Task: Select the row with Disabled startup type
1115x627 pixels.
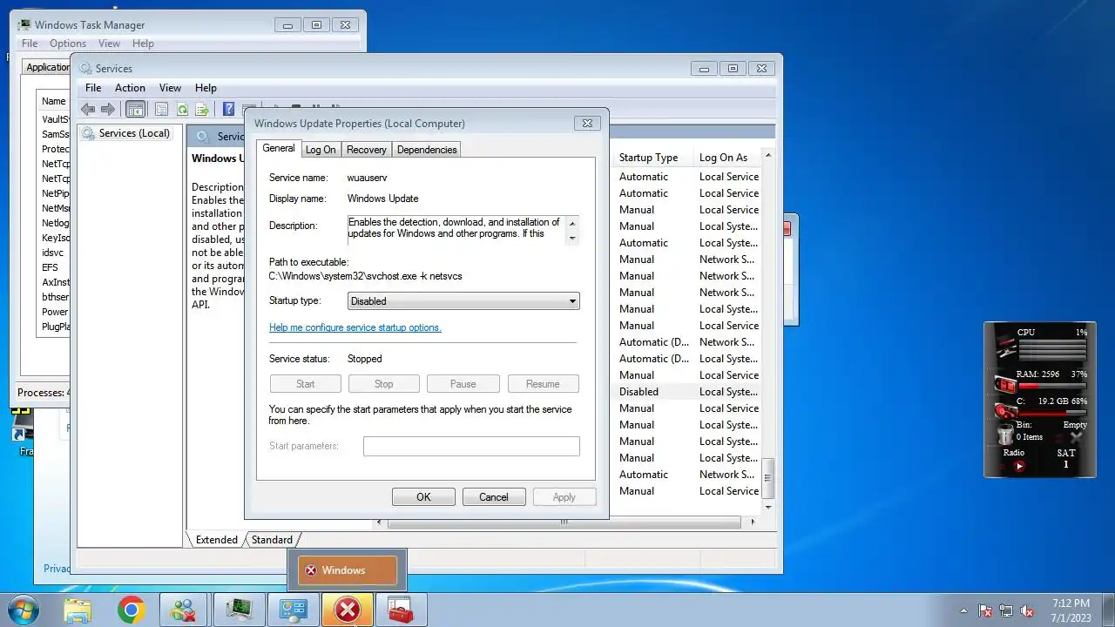Action: (x=688, y=392)
